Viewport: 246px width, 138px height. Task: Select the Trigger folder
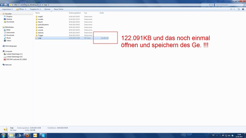point(41,35)
